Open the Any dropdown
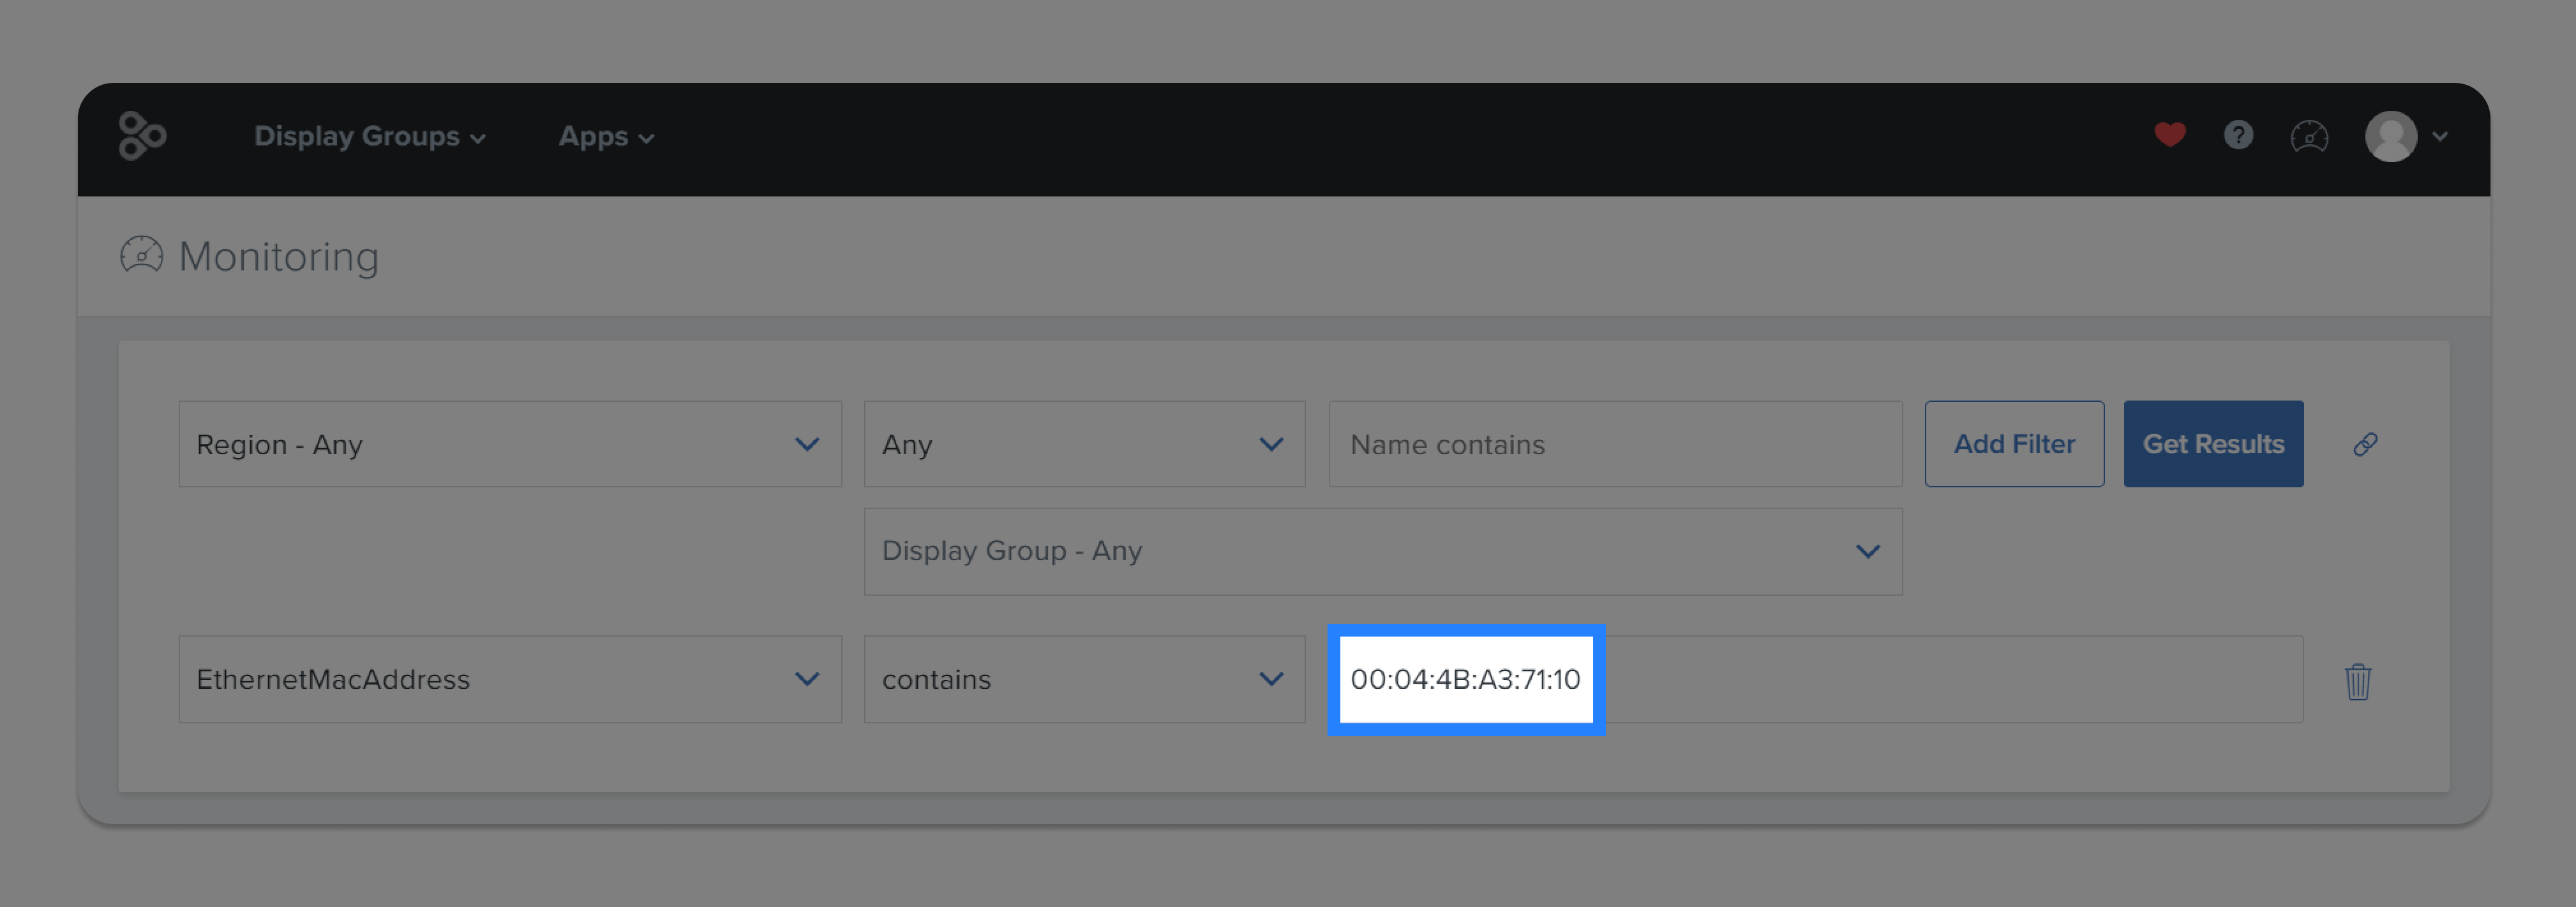2576x907 pixels. point(1084,443)
